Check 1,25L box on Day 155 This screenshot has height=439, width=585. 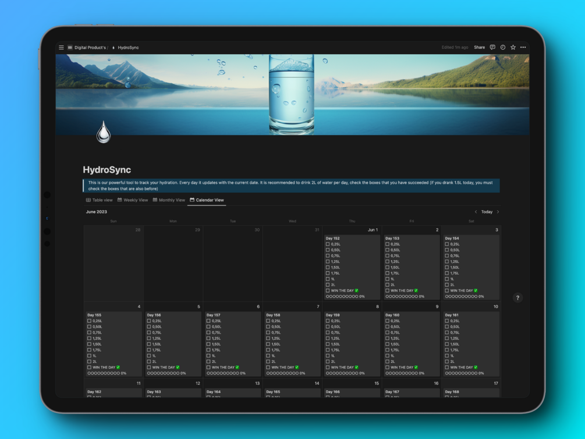89,338
